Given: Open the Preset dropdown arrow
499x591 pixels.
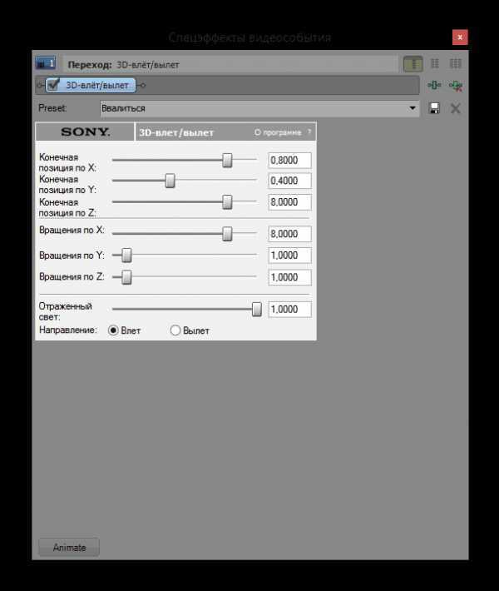Looking at the screenshot, I should (x=413, y=108).
